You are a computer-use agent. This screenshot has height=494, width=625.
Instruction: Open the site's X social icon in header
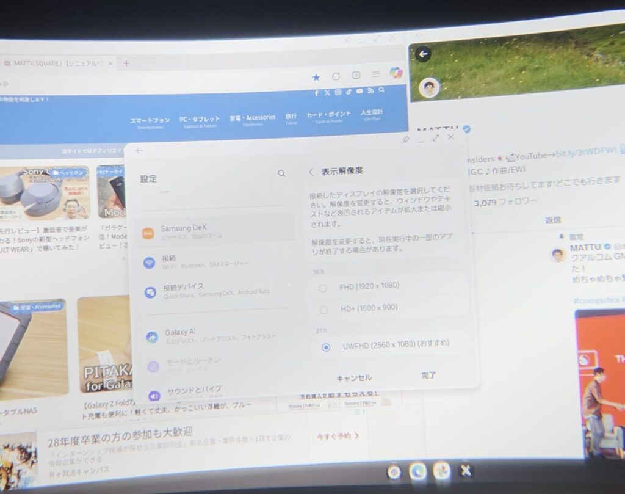coord(327,92)
